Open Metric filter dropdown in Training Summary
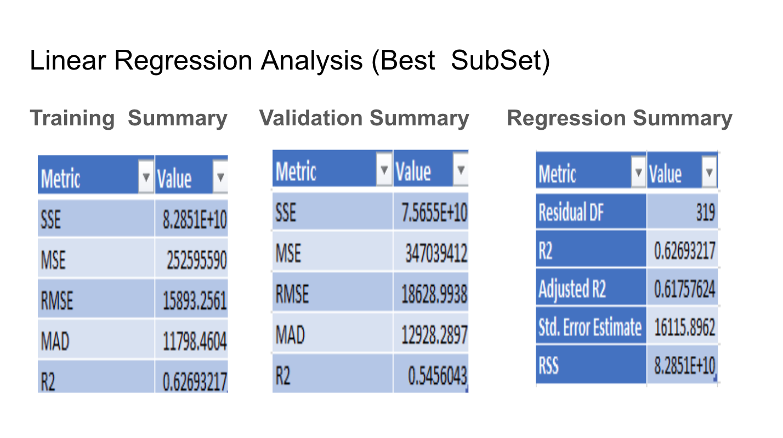The image size is (783, 438). pyautogui.click(x=146, y=176)
